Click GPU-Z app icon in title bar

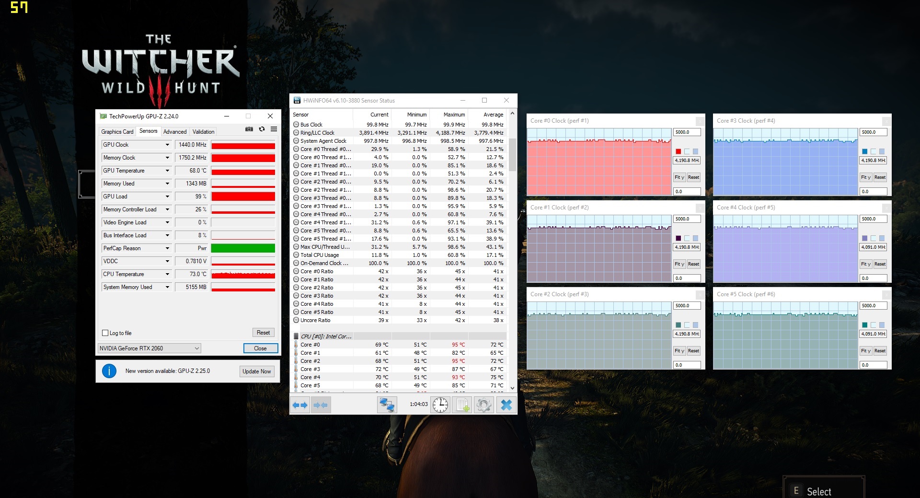(103, 116)
